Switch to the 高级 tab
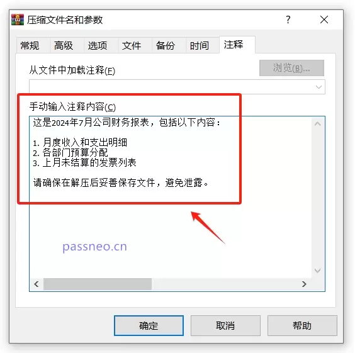 tap(64, 45)
